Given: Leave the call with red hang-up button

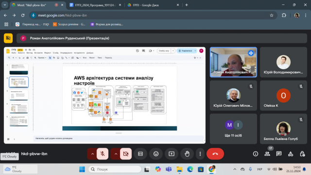Looking at the screenshot, I should (215, 154).
